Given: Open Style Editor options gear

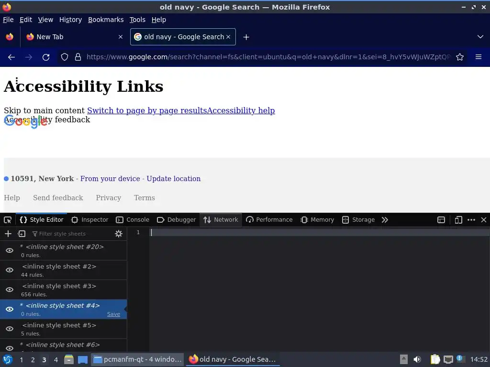Looking at the screenshot, I should coord(119,234).
